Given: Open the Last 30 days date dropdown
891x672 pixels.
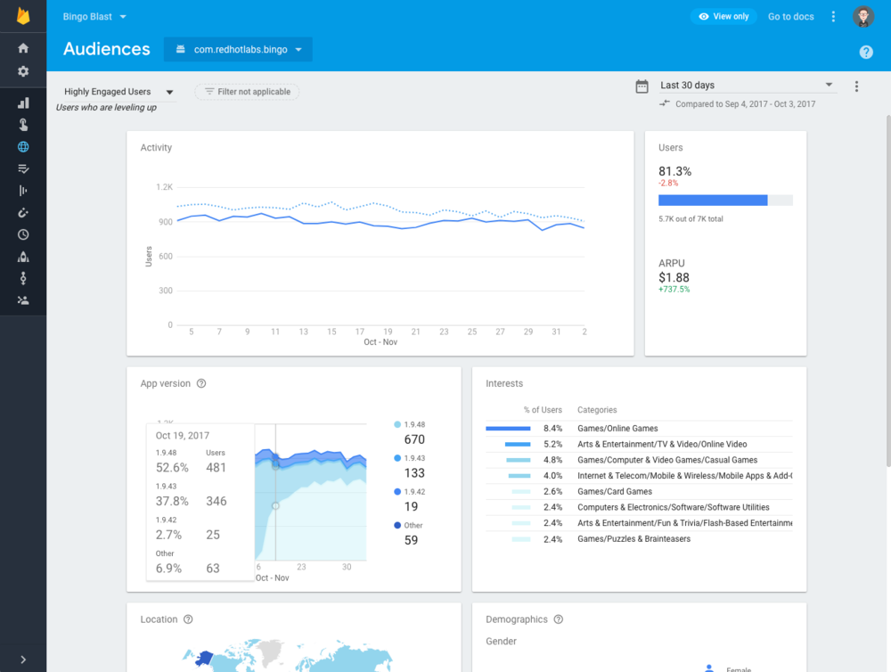Looking at the screenshot, I should 747,86.
